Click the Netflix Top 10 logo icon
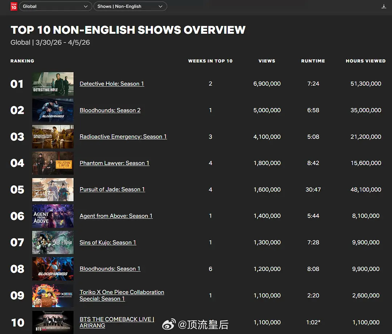This screenshot has width=392, height=334. click(x=14, y=6)
